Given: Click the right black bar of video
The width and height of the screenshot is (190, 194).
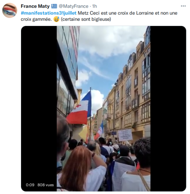Looking at the screenshot, I should 168,109.
